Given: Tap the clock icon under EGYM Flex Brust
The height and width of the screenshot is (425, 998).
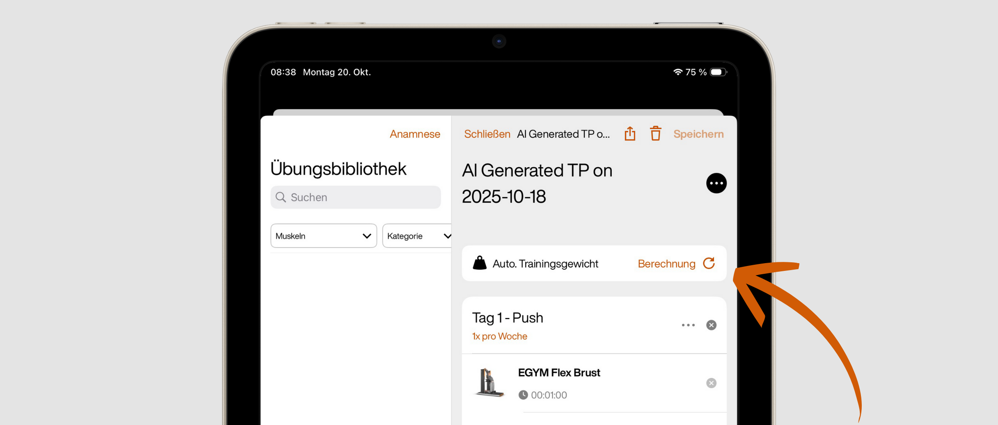Looking at the screenshot, I should coord(523,395).
